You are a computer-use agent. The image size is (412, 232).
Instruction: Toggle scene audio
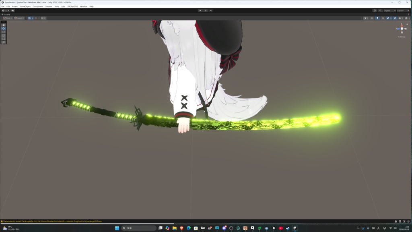383,18
